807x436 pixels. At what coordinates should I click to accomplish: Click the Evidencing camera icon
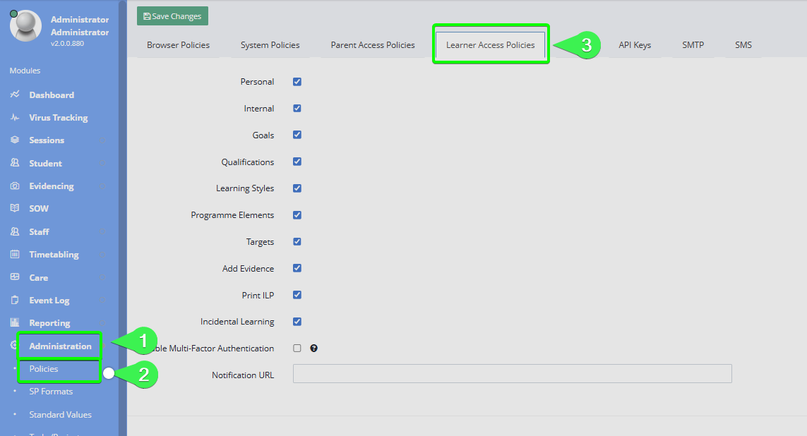tap(15, 186)
